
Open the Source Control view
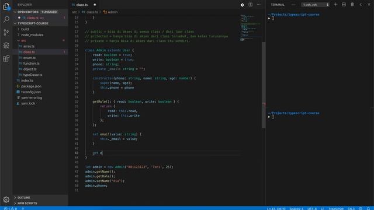pos(6,33)
